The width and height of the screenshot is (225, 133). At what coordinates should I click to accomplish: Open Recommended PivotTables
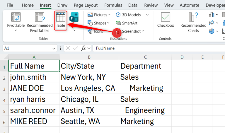[x=40, y=22]
